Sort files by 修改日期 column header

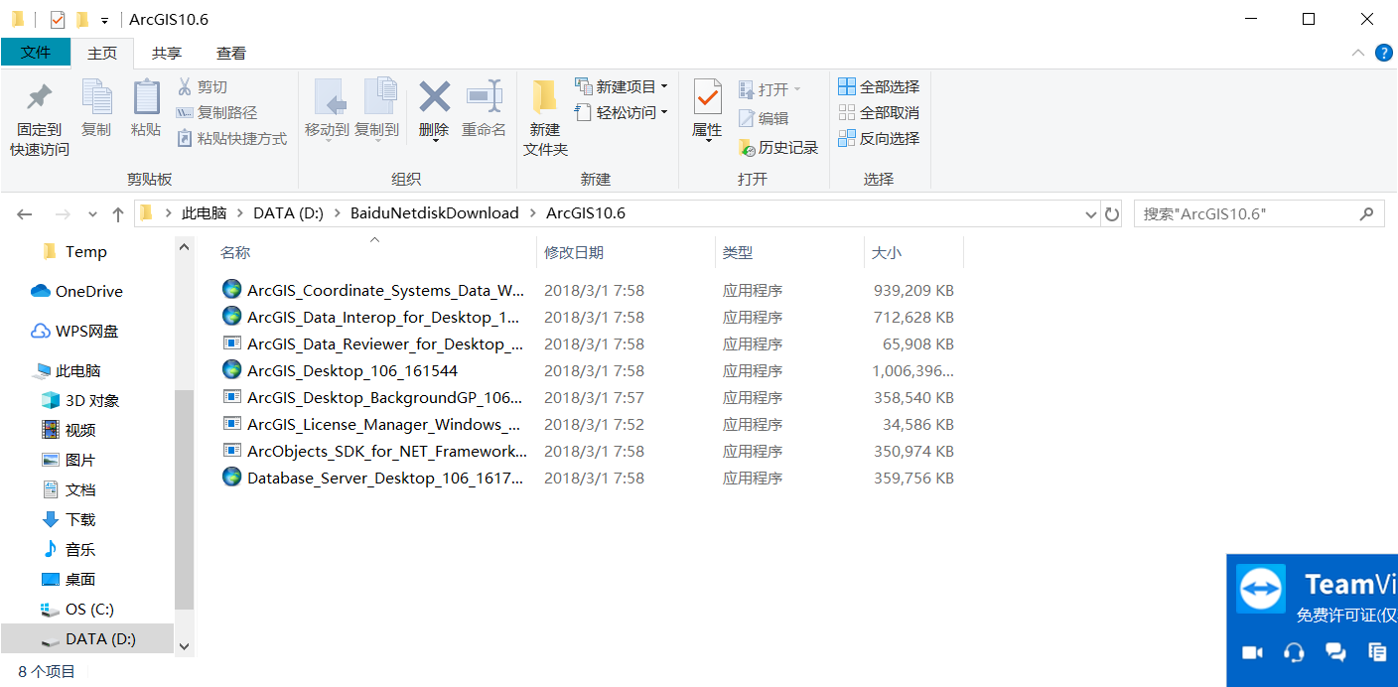coord(573,253)
